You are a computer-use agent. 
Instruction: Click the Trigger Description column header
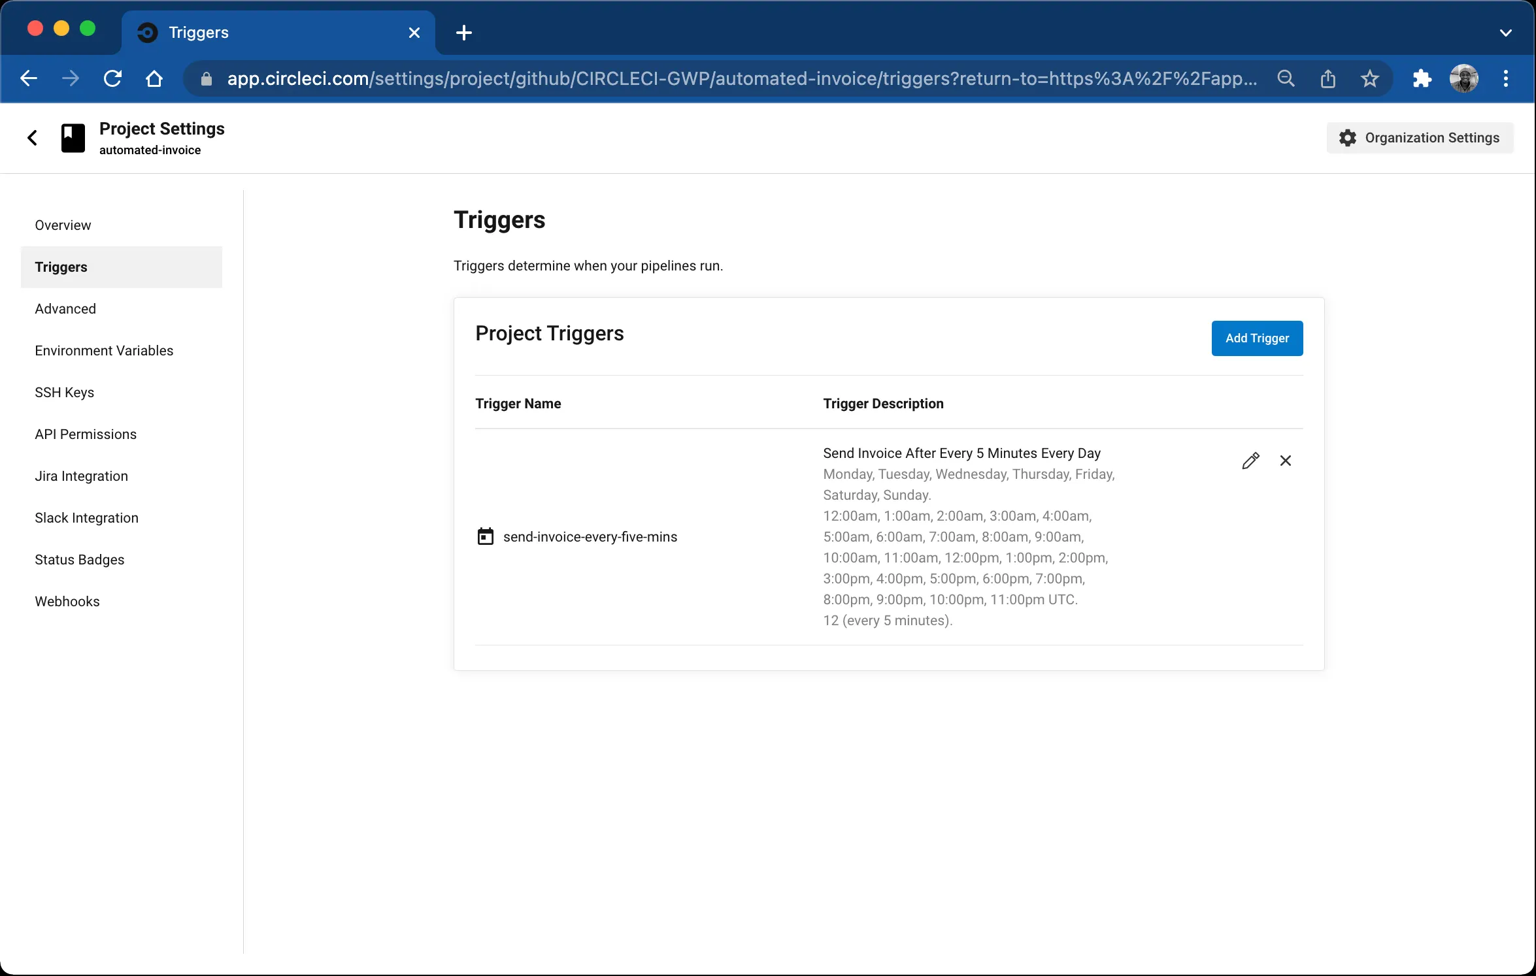point(883,403)
